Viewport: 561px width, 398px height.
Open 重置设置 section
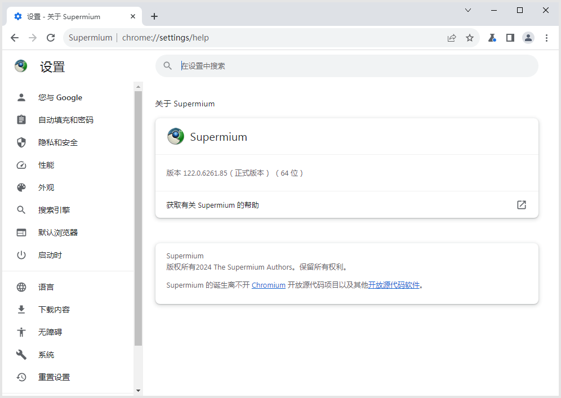click(x=68, y=377)
